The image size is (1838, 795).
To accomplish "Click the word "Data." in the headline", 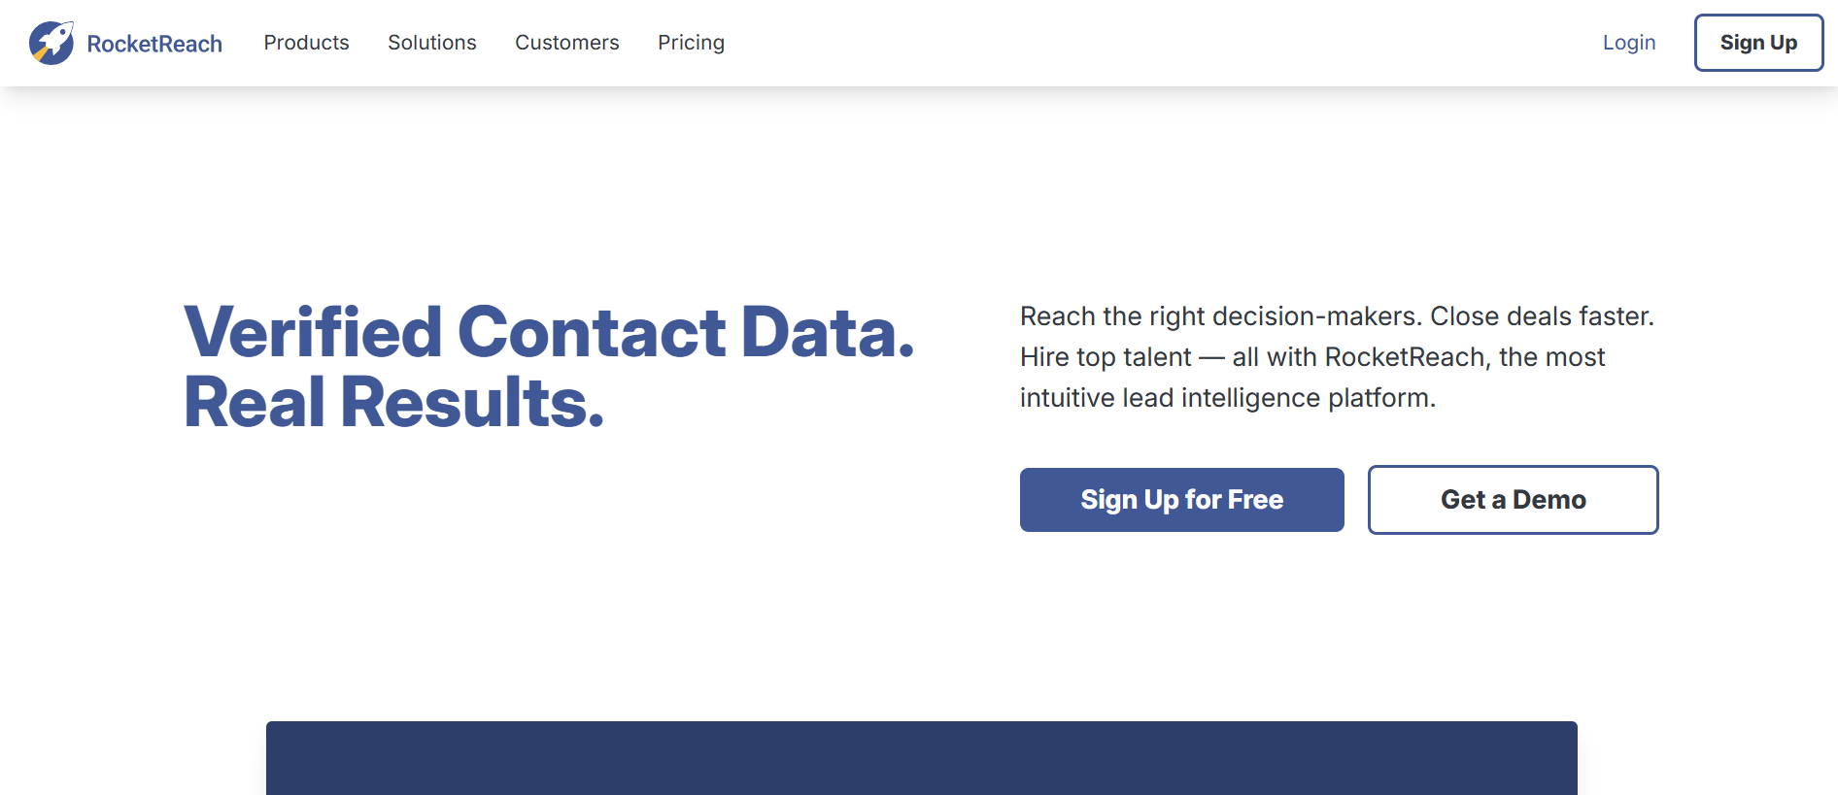I will [x=828, y=332].
